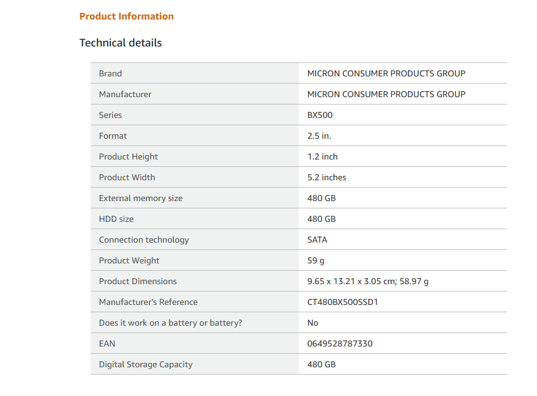This screenshot has width=537, height=396.
Task: Click the Product Dimensions value
Action: point(367,281)
